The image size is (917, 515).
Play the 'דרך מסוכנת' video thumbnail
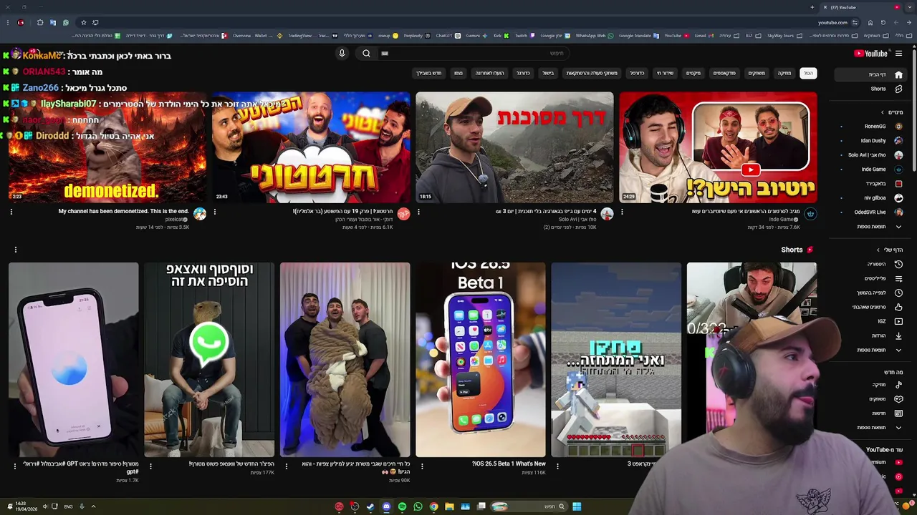pos(514,147)
